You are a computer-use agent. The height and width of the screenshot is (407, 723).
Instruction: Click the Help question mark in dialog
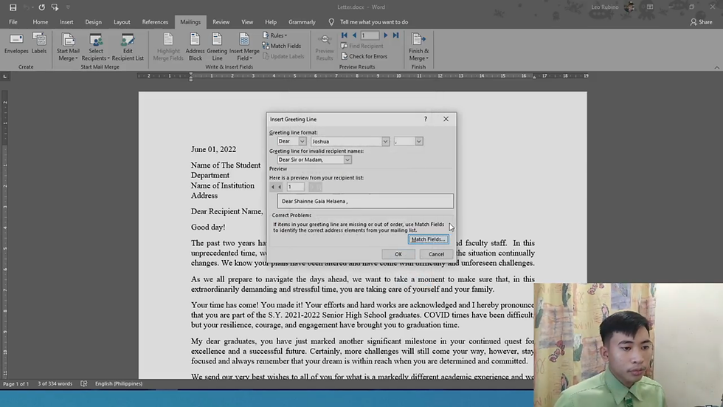point(425,119)
